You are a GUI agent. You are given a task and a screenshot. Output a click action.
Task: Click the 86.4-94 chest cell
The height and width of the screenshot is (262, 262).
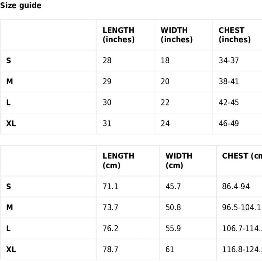(x=236, y=187)
